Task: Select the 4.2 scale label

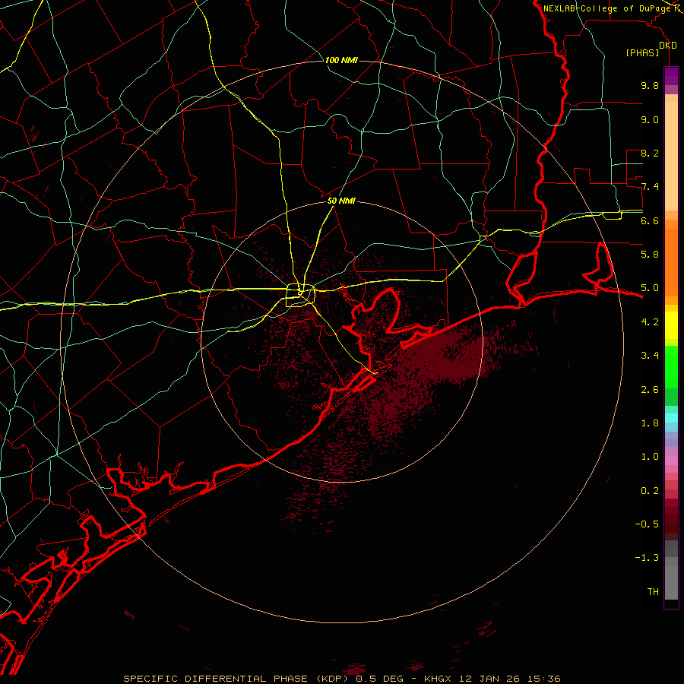Action: pyautogui.click(x=650, y=322)
